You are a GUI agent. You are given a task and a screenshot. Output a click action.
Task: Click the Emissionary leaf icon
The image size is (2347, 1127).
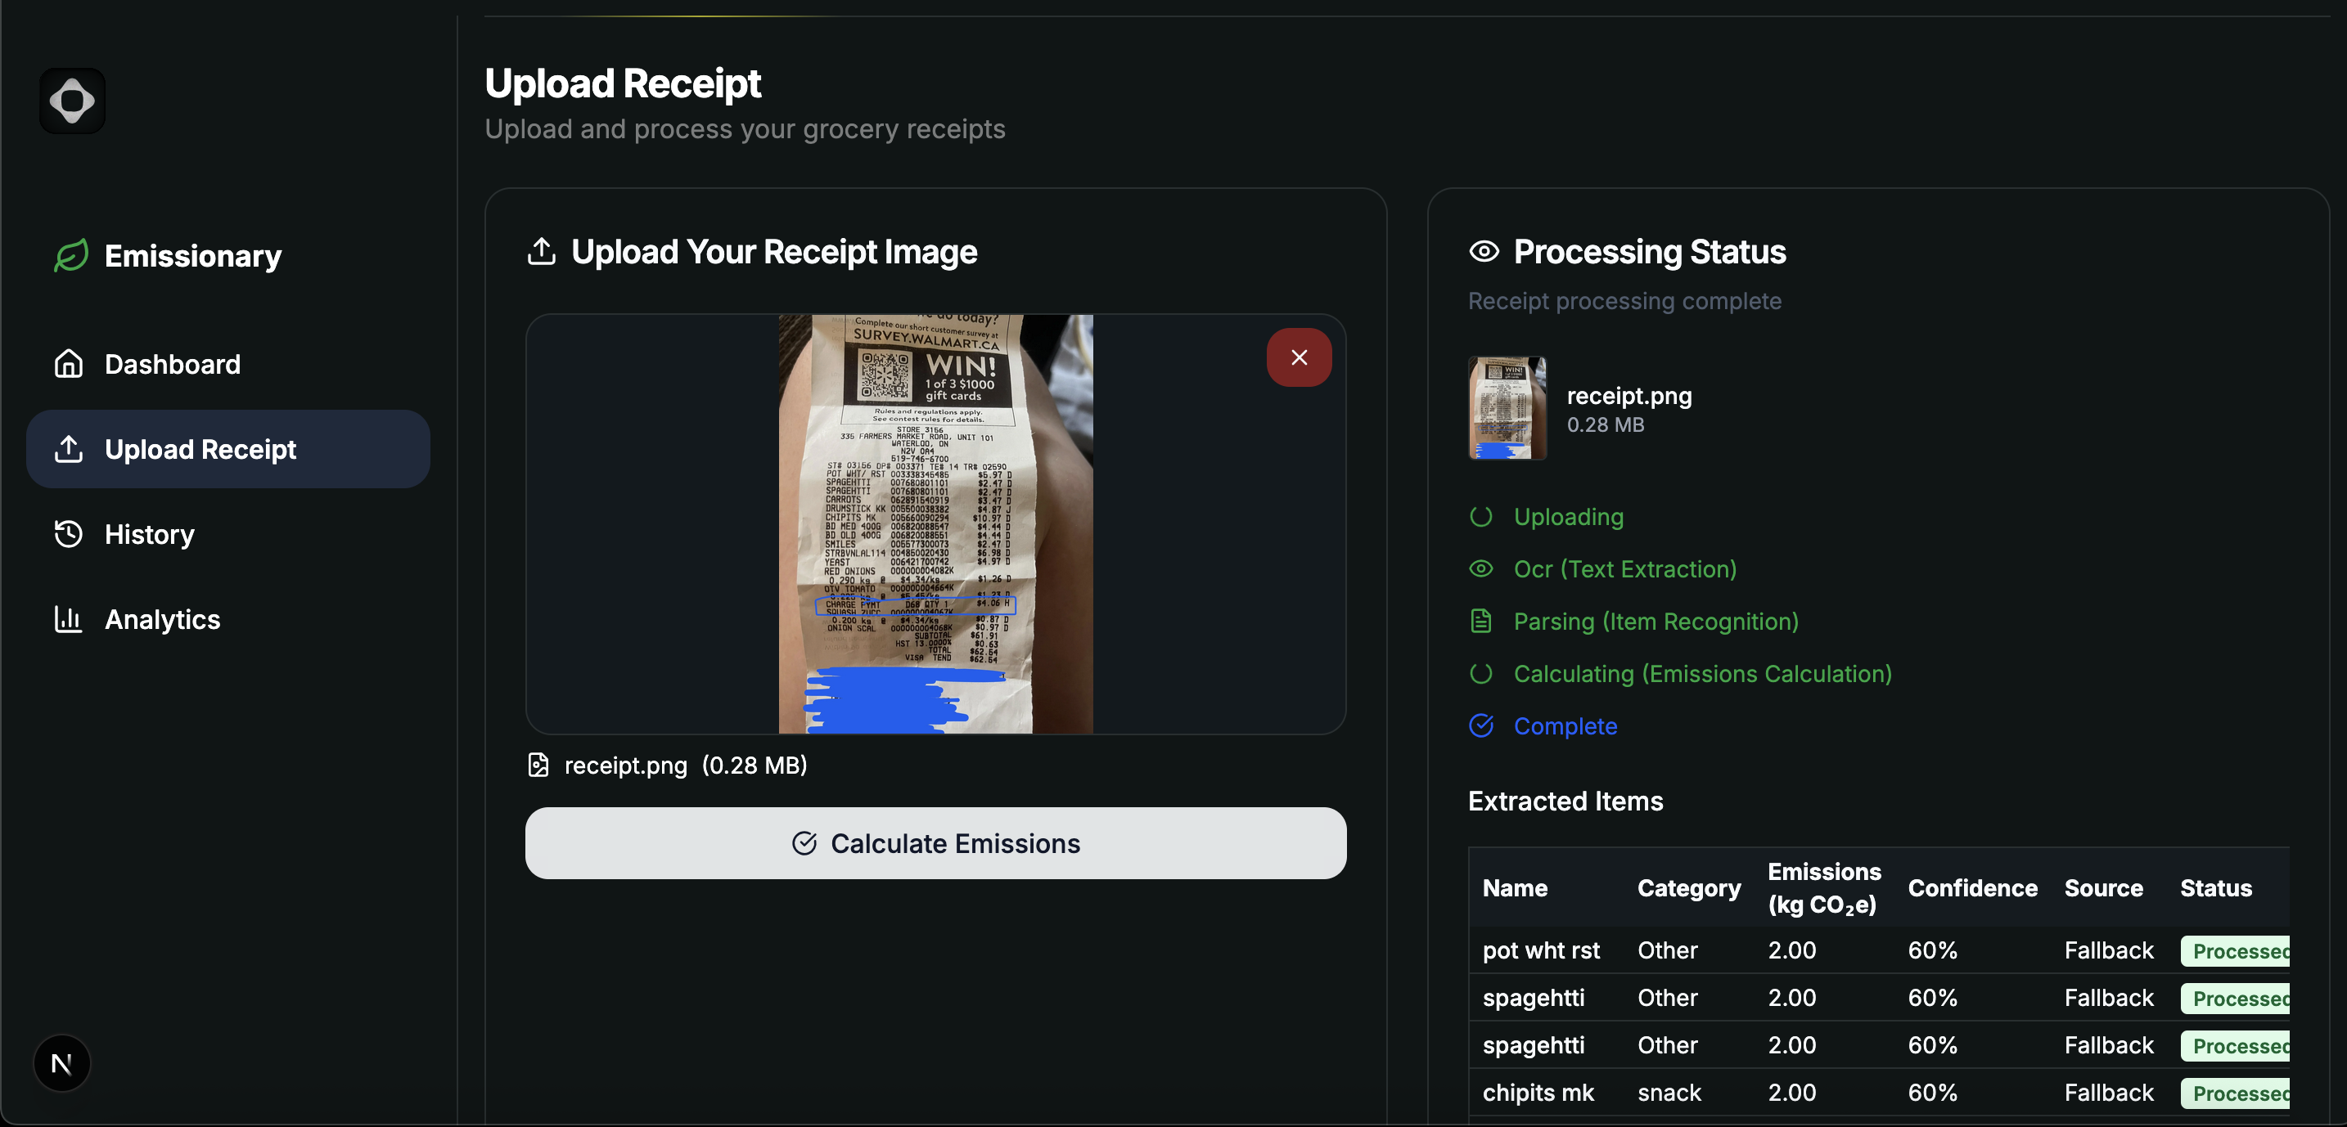(71, 256)
